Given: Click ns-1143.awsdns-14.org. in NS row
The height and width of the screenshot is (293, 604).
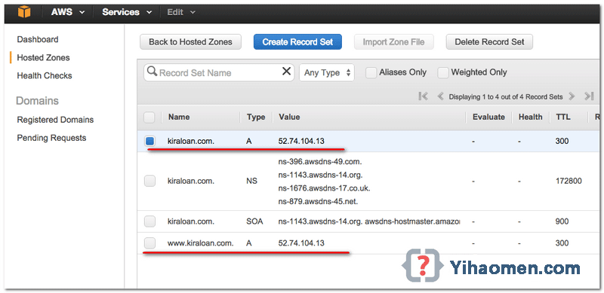Looking at the screenshot, I should pyautogui.click(x=320, y=175).
